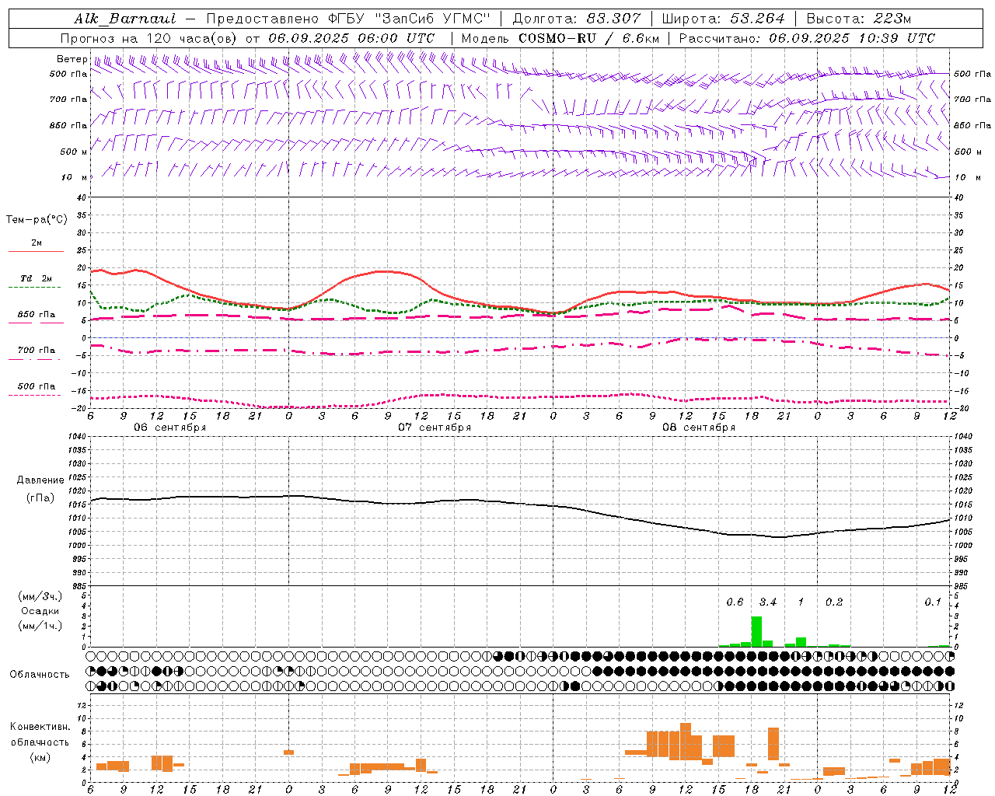Click the '(мм/3ч.)' precipitation unit label
This screenshot has width=995, height=796.
(x=39, y=596)
